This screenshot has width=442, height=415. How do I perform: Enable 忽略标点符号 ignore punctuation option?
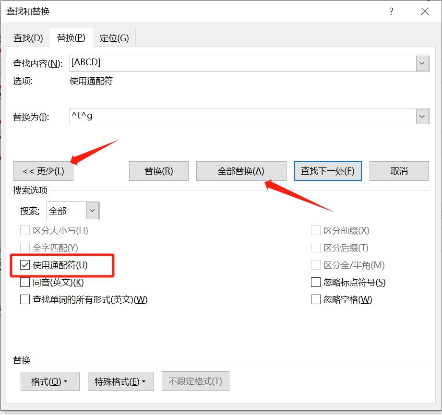(315, 282)
